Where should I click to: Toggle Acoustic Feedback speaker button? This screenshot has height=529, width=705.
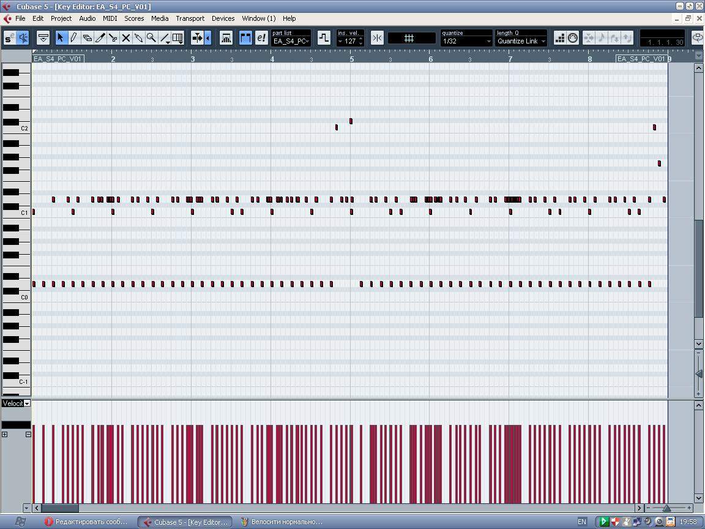23,38
